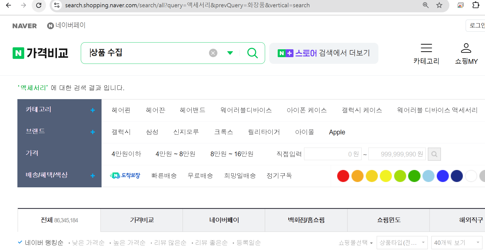Click the minimum price input field

(333, 154)
